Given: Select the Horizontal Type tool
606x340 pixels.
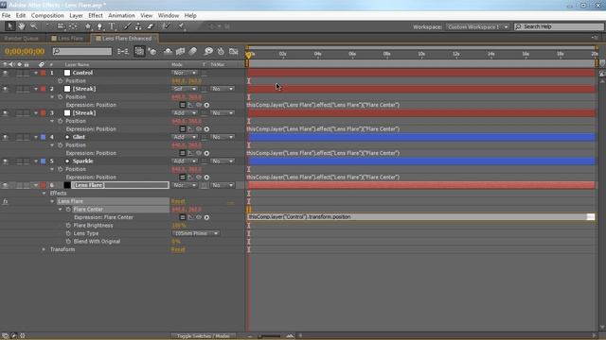Looking at the screenshot, I should click(x=112, y=26).
